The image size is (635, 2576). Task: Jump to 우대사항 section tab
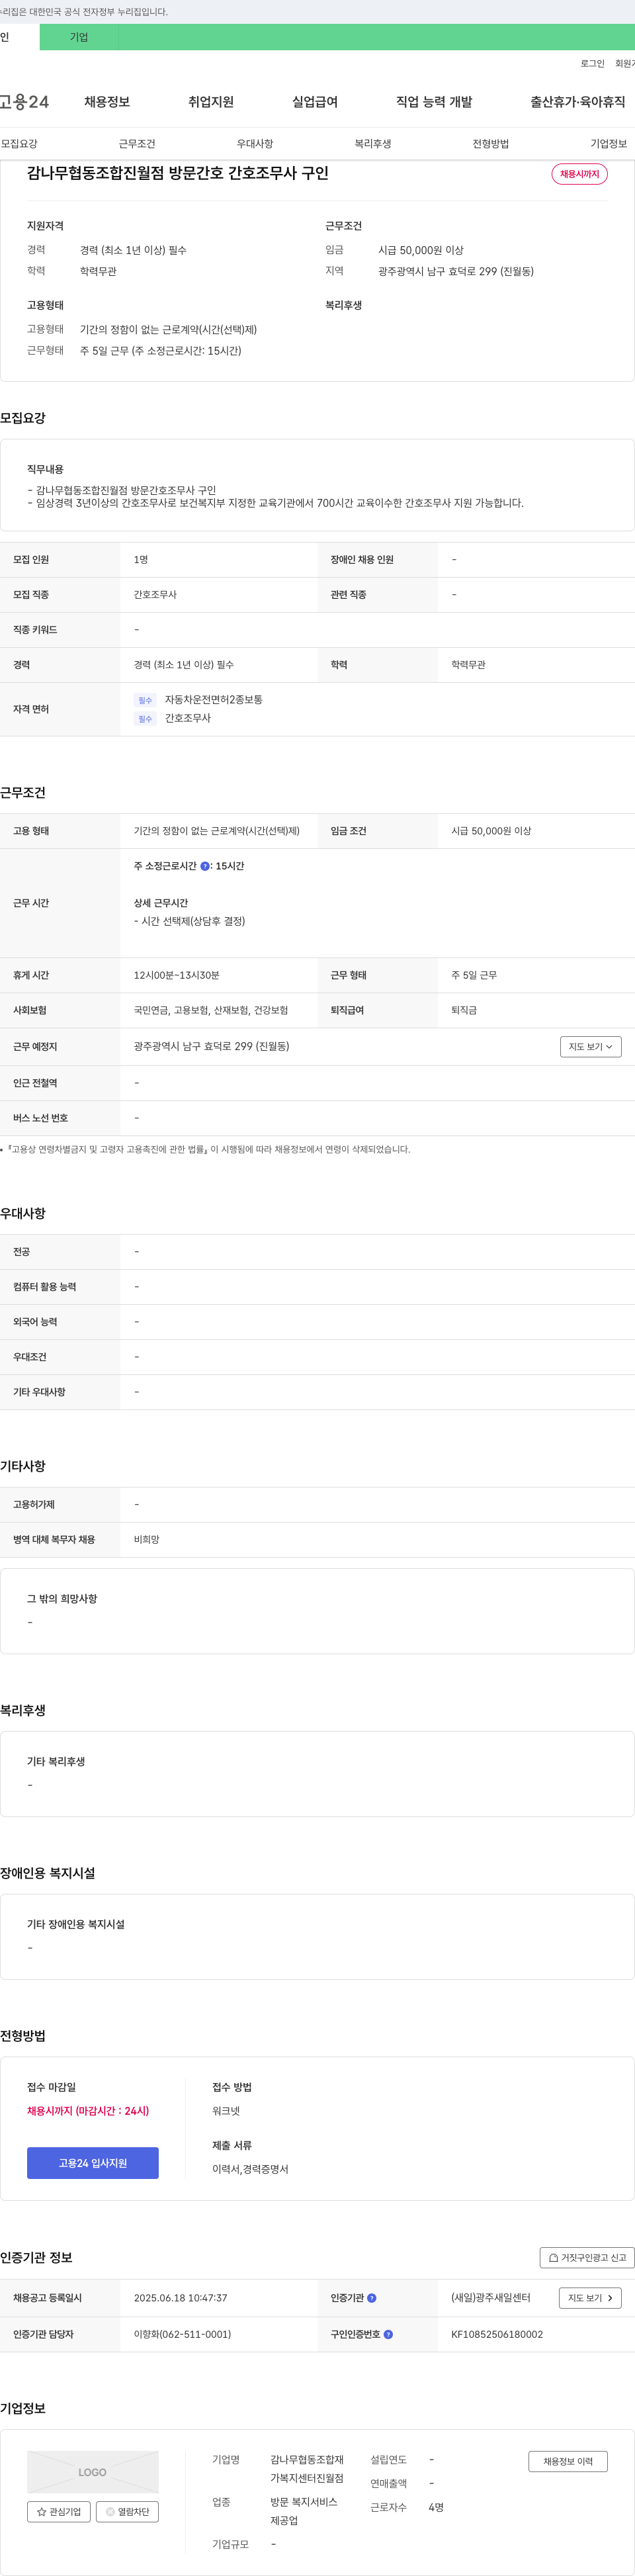coord(255,144)
